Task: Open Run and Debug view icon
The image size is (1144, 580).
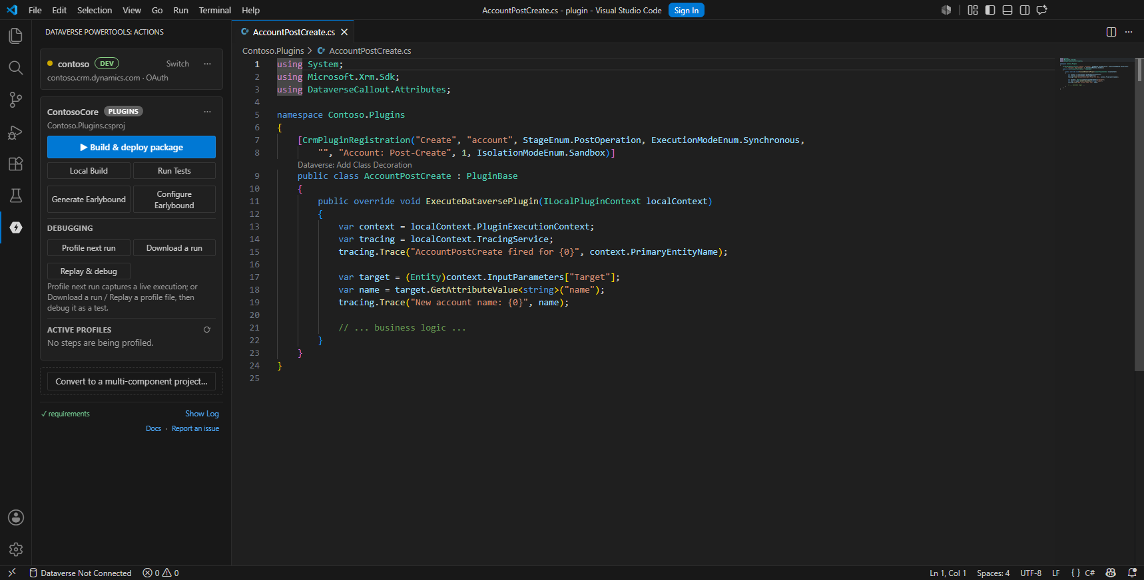Action: click(x=15, y=132)
